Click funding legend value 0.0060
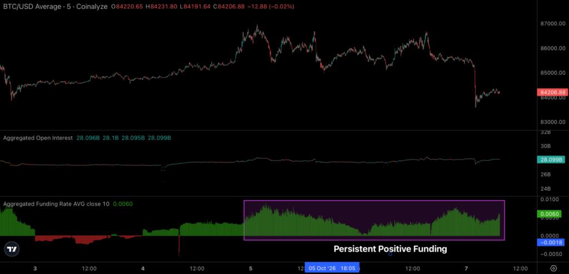Viewport: 569px width, 274px height. pos(123,204)
